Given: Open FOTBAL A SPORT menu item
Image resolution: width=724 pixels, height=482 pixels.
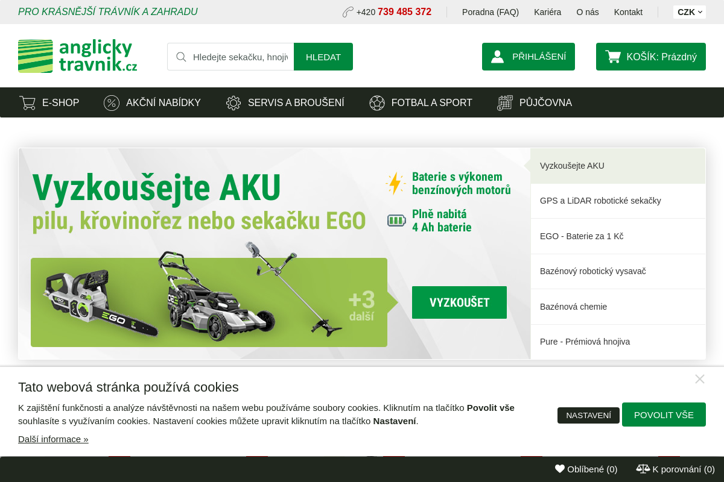Looking at the screenshot, I should coord(421,102).
